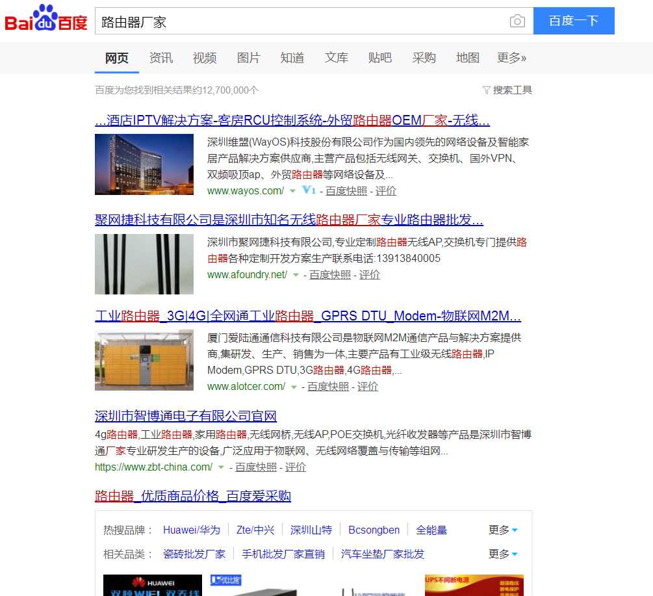This screenshot has width=653, height=596.
Task: Click the router antennas thumbnail
Action: click(144, 264)
